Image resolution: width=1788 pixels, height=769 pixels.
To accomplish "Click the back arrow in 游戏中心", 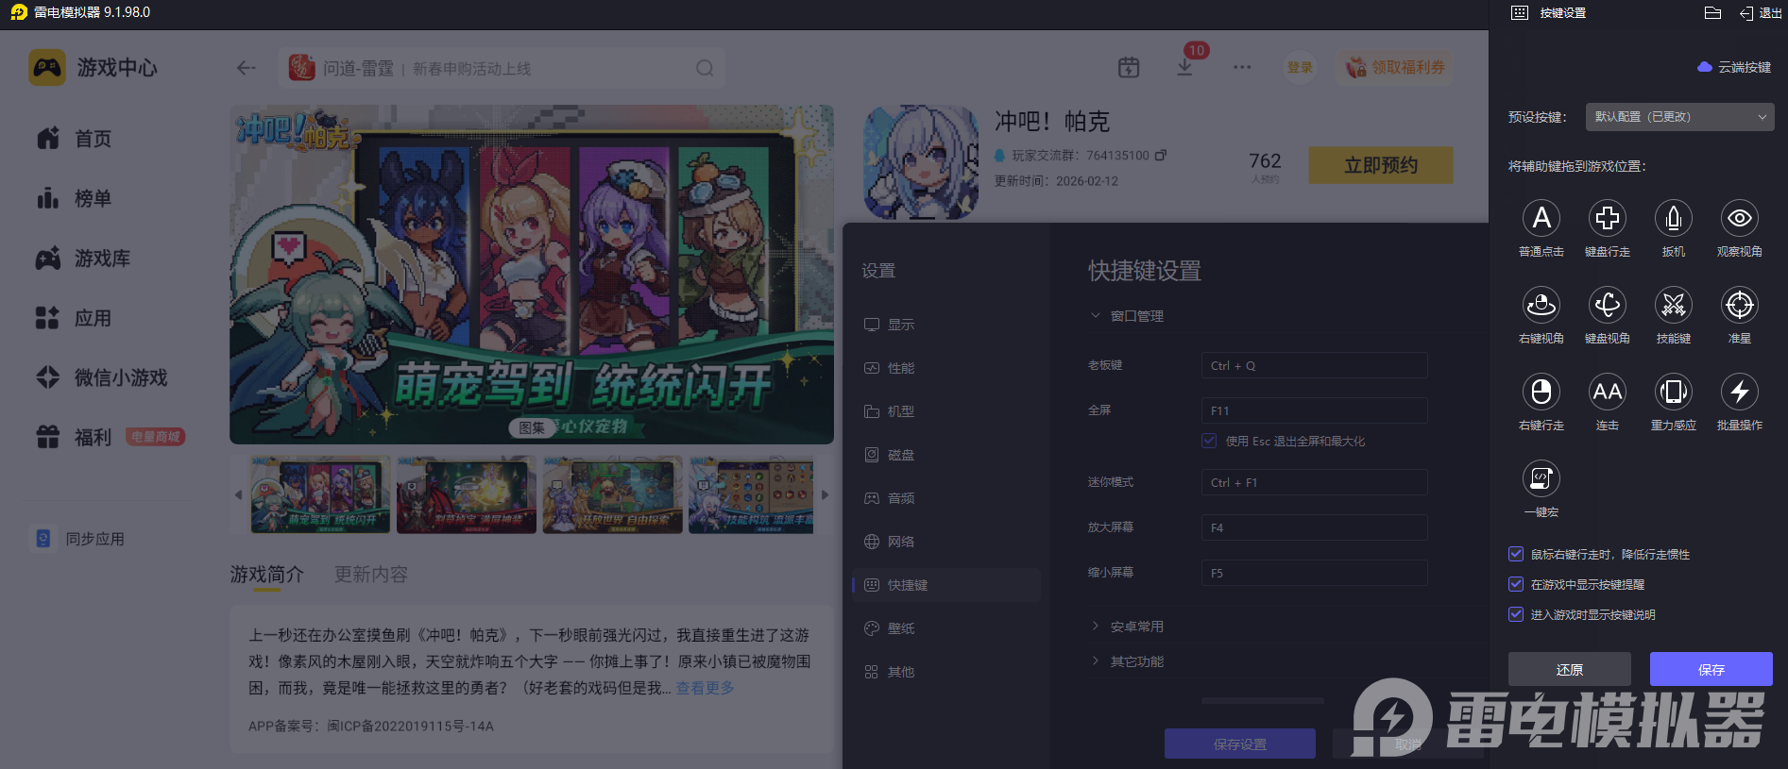I will tap(247, 68).
